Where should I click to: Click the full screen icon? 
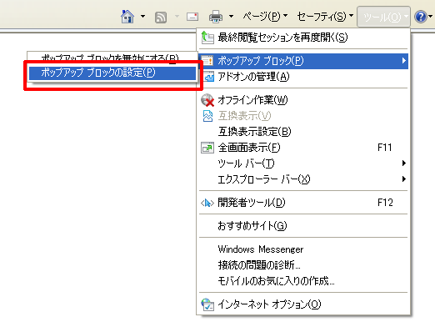pyautogui.click(x=207, y=148)
